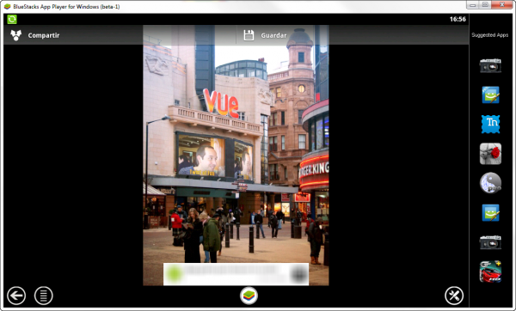Open the second Android sketch suggested app

pyautogui.click(x=490, y=212)
